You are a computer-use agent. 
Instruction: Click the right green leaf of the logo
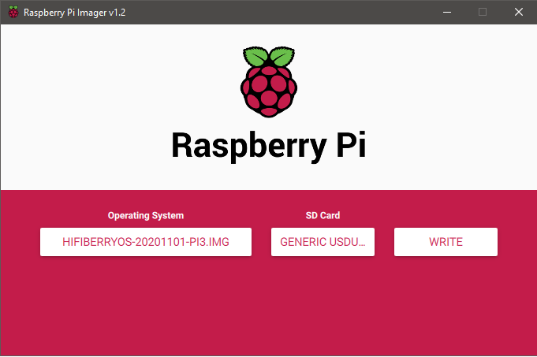coord(282,57)
